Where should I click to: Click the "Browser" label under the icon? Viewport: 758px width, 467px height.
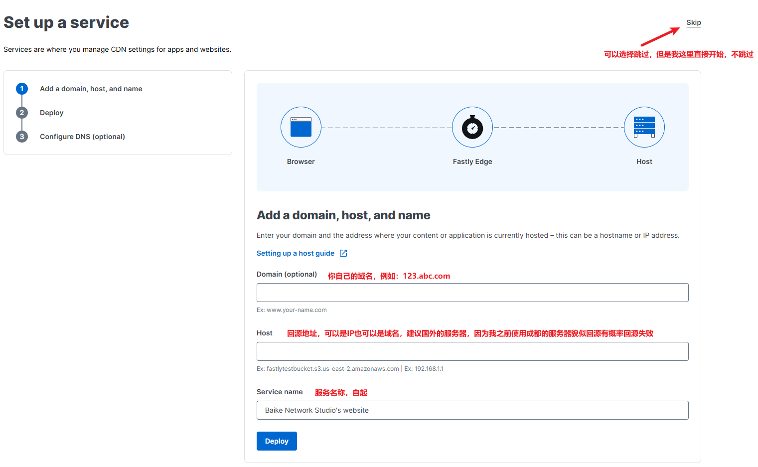click(301, 161)
